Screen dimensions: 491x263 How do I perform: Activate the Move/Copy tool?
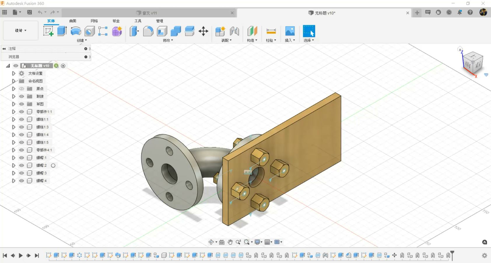coord(203,31)
